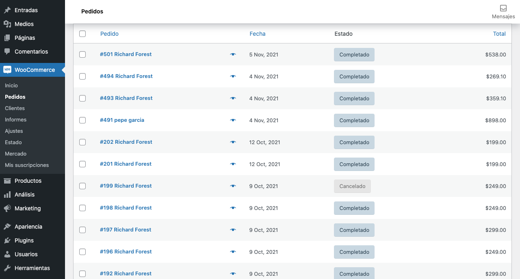Screen dimensions: 520x279
Task: Open the Clientes submenu item
Action: 15,108
